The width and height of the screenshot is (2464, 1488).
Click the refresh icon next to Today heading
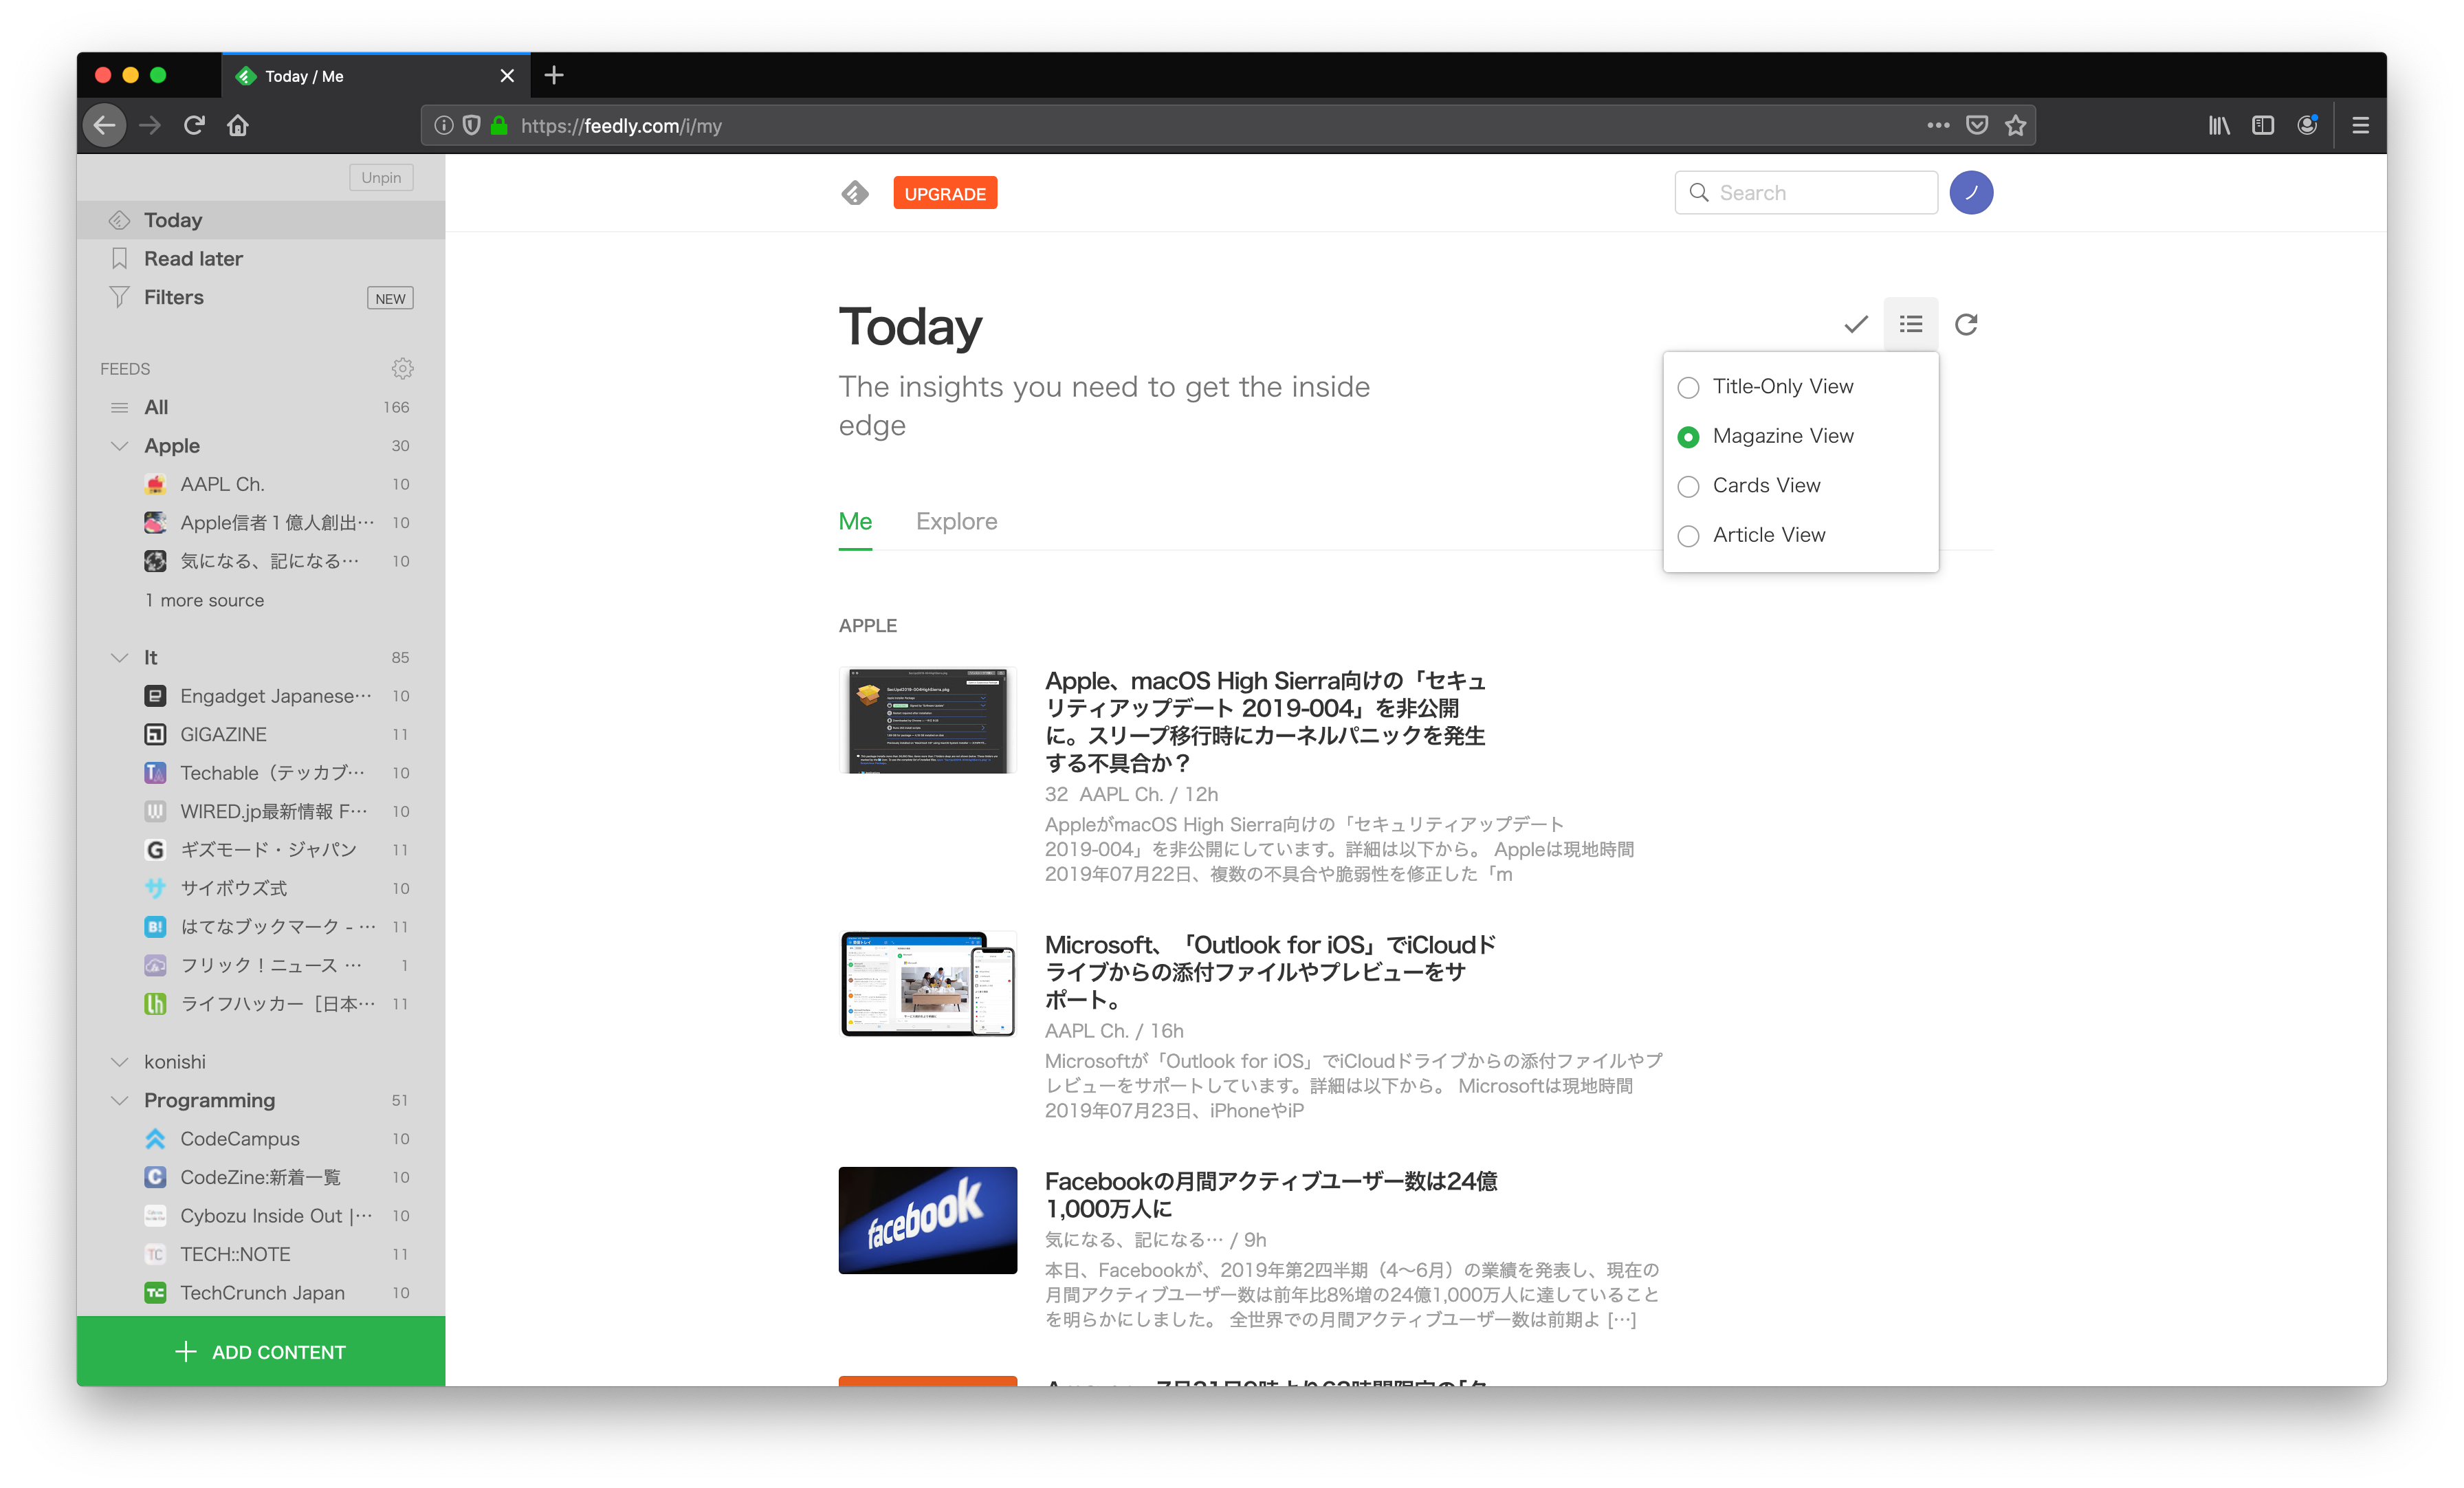[1965, 324]
